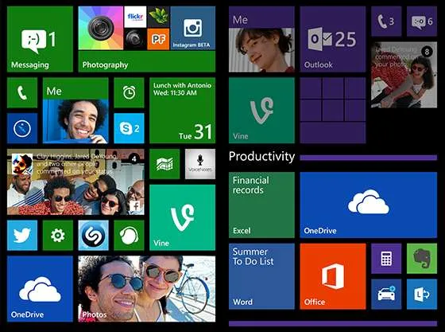The image size is (445, 332).
Task: Launch the Shazam tile
Action: click(x=94, y=236)
